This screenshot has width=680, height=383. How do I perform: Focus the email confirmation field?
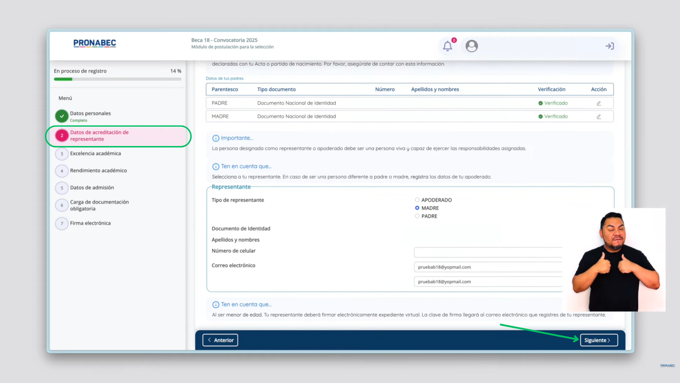pyautogui.click(x=488, y=282)
